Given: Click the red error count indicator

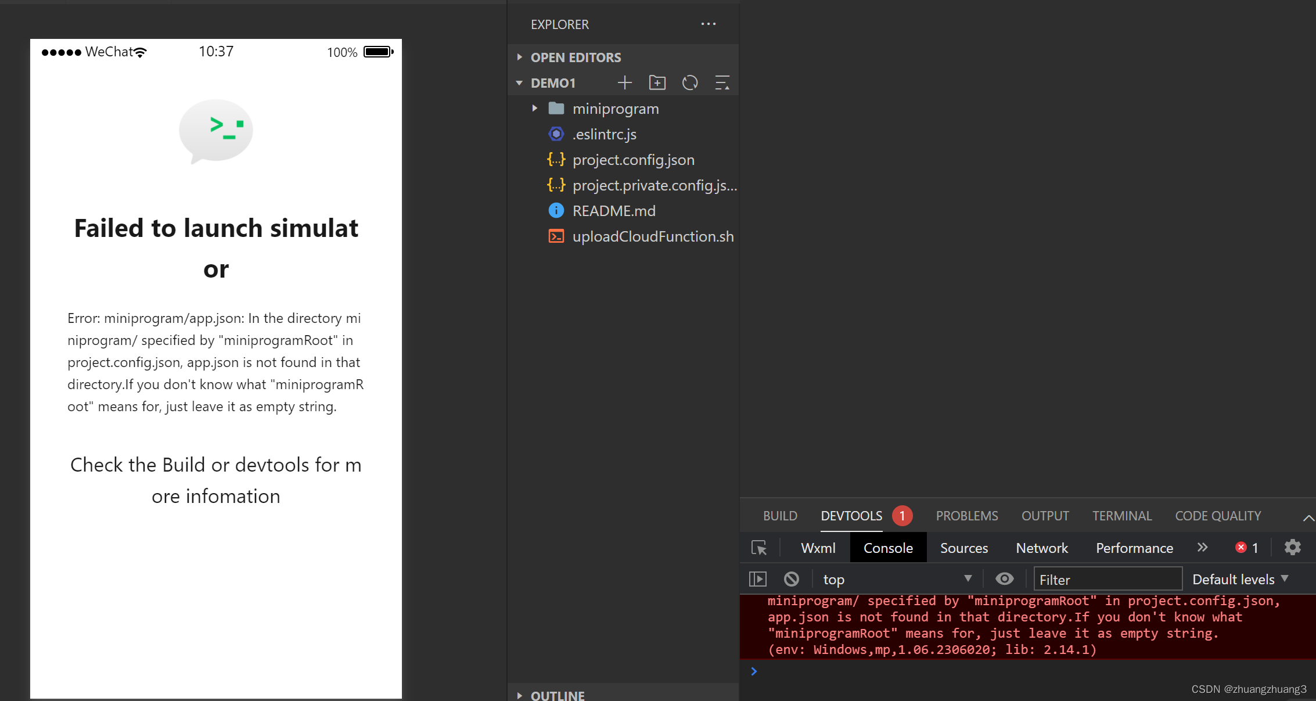Looking at the screenshot, I should point(1247,548).
